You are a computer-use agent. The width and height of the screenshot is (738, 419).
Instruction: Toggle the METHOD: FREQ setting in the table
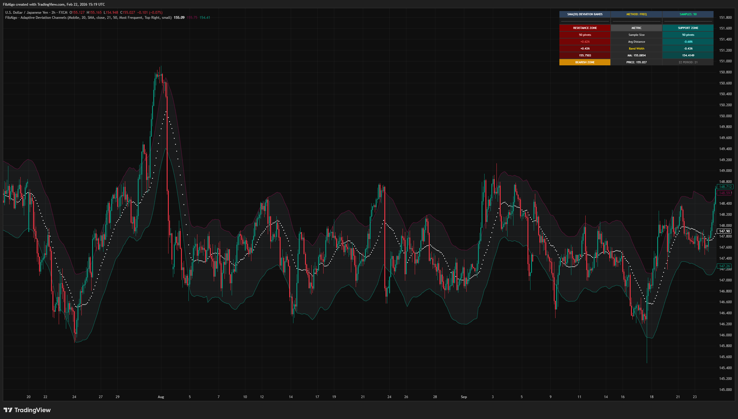(637, 14)
